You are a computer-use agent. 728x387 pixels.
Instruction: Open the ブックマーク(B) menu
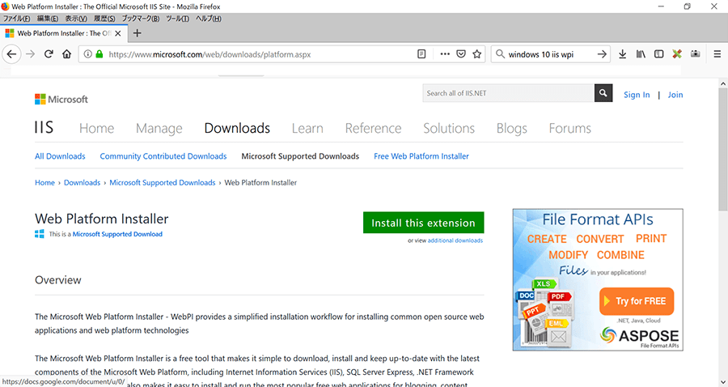[141, 19]
